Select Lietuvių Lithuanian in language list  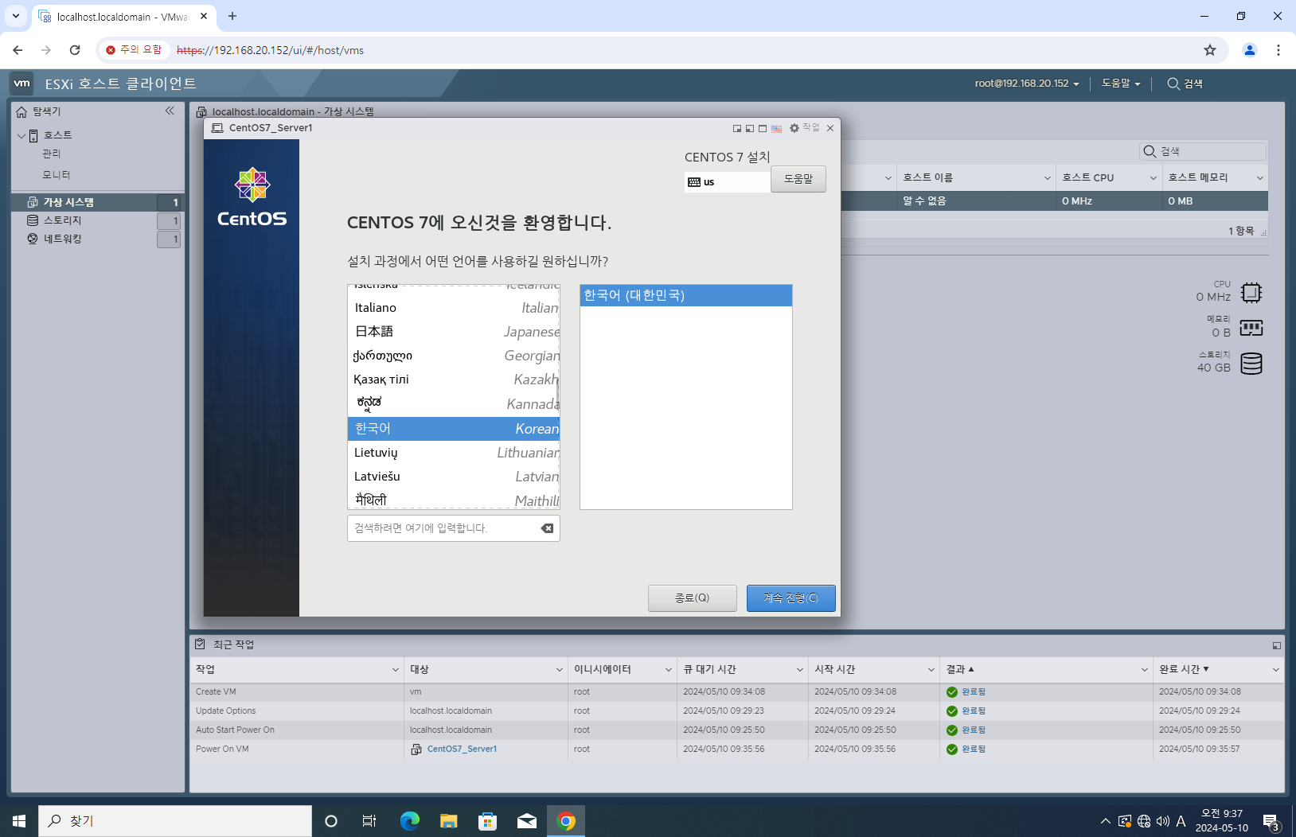(x=454, y=453)
